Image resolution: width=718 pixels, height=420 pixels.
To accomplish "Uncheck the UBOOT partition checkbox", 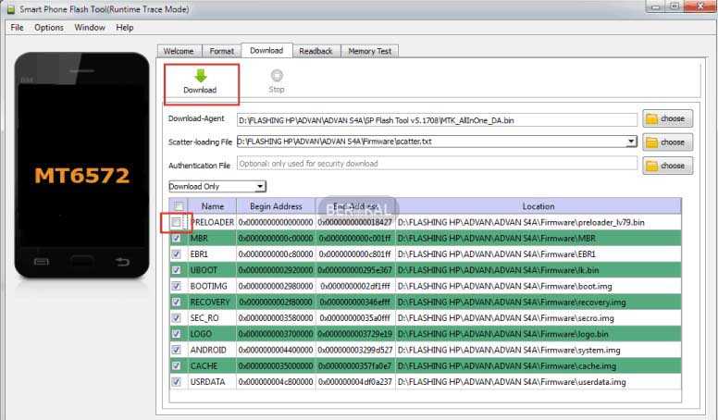I will [x=176, y=270].
